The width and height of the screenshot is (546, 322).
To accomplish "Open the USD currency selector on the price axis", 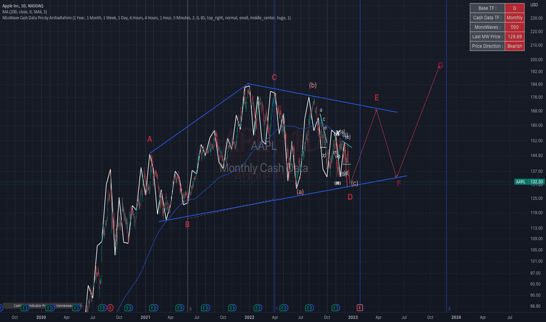I will (534, 5).
